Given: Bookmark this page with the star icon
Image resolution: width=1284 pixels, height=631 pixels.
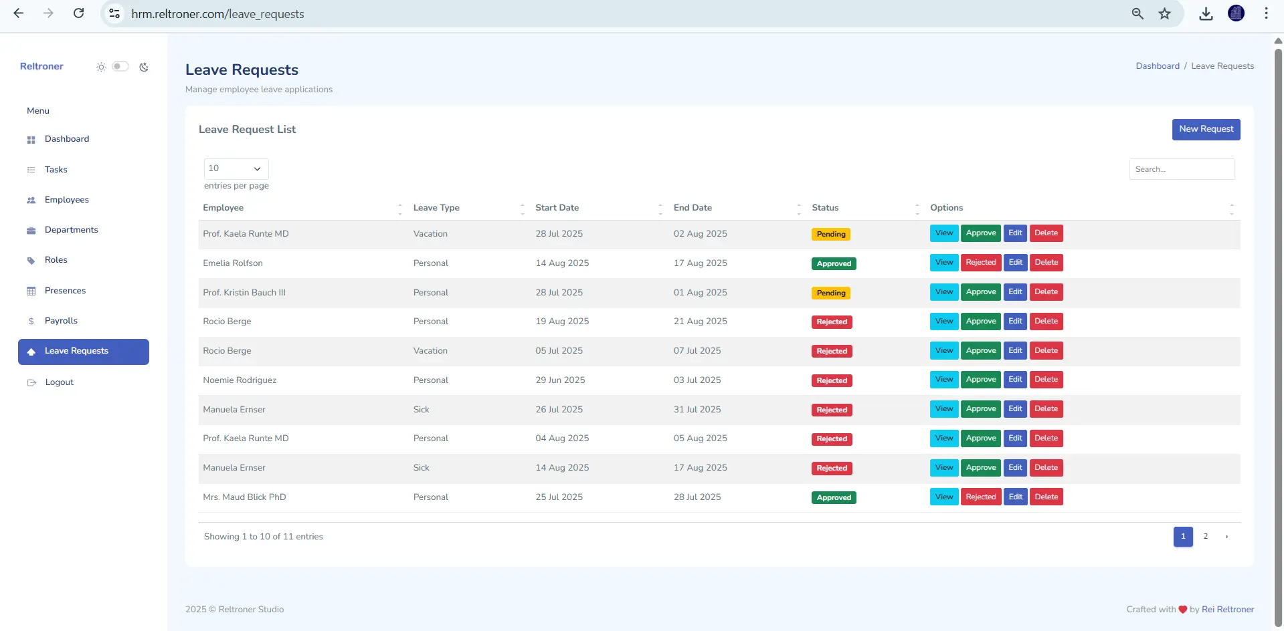Looking at the screenshot, I should (1165, 13).
